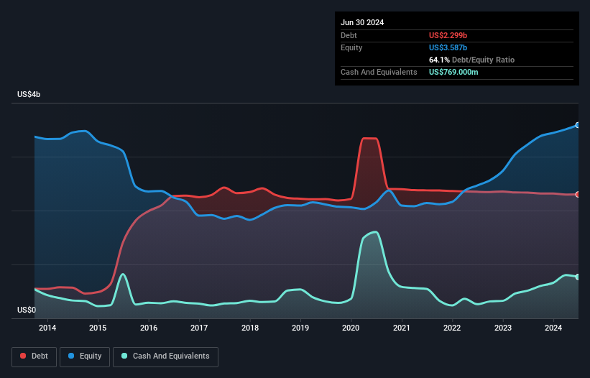Click the 2014 x-axis label
Image resolution: width=590 pixels, height=378 pixels.
[47, 328]
